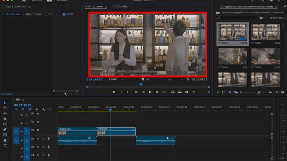Image resolution: width=287 pixels, height=161 pixels.
Task: Mark In point in Source monitor
Action: coord(121,92)
